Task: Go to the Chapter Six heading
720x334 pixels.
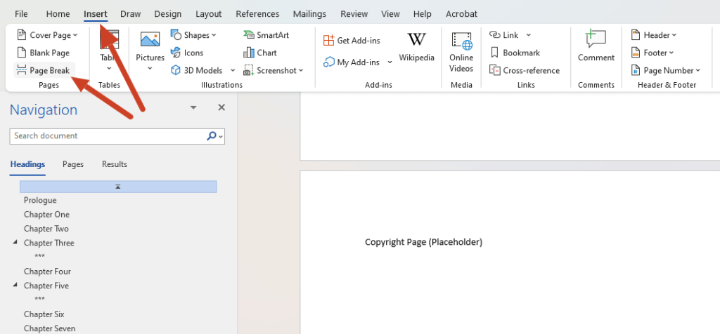Action: coord(44,314)
